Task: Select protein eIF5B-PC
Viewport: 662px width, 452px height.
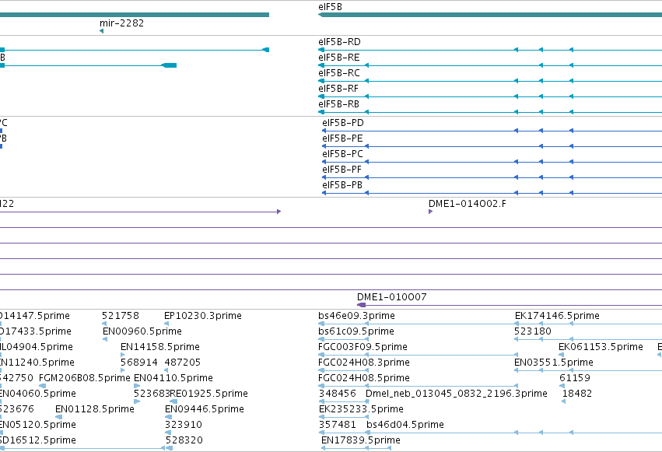Action: [342, 155]
